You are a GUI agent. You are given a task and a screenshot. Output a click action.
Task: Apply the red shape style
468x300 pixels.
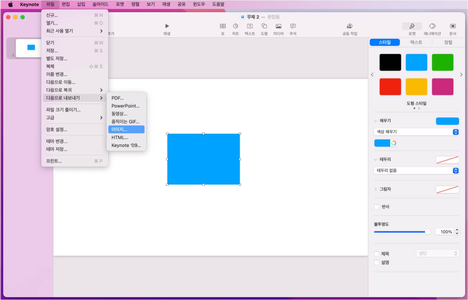390,87
